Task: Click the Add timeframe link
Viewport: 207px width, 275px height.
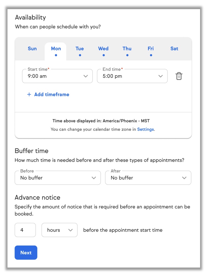Action: click(x=51, y=95)
